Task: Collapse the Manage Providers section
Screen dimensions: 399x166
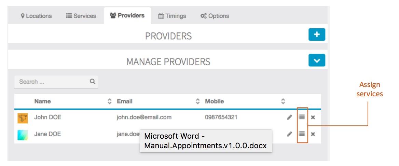Action: click(317, 60)
